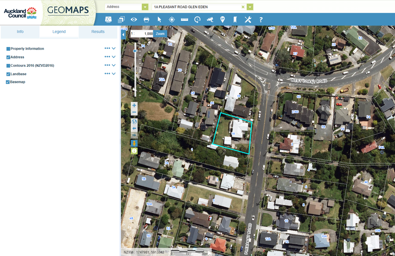Turn on Contours 2016 (NZVD2016) layer

8,66
